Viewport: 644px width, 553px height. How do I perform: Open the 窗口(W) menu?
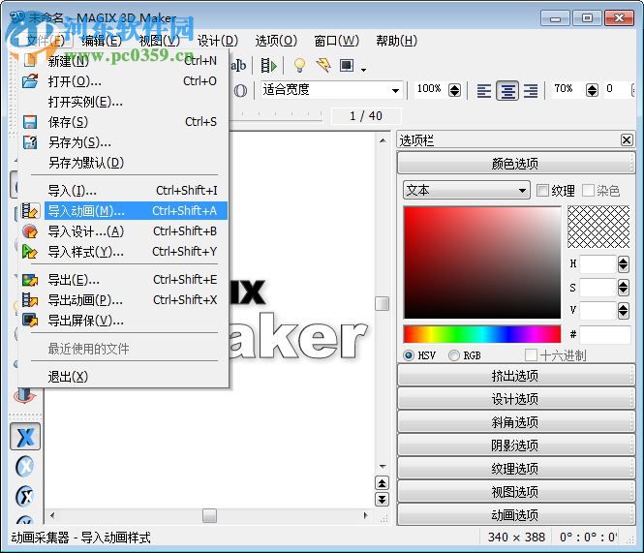click(x=336, y=41)
